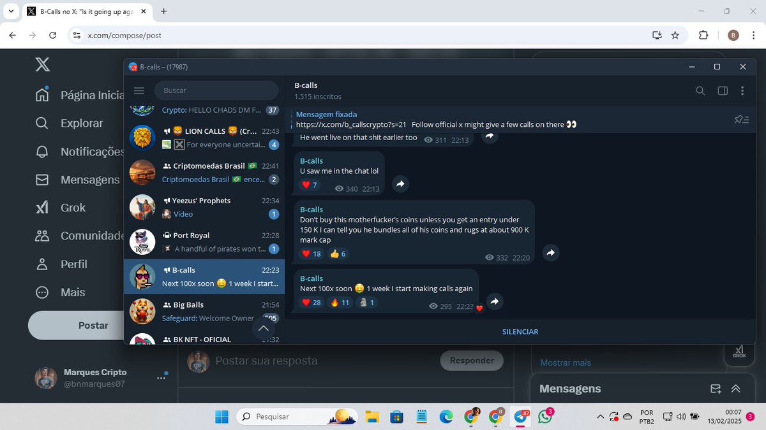Open the Port Royal chat

point(204,241)
